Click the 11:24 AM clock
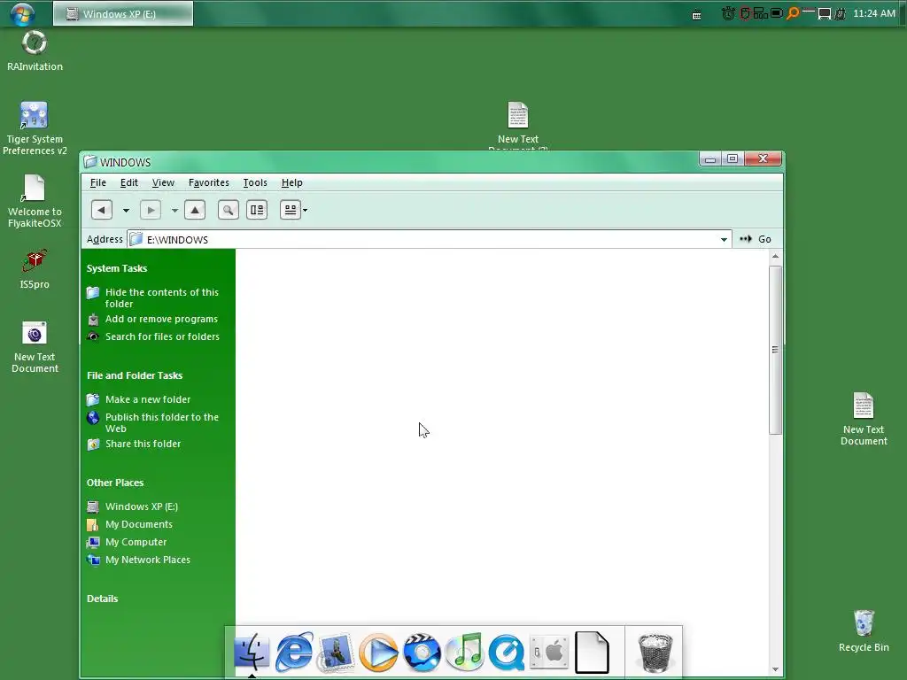Screen dimensions: 907x680 [x=874, y=13]
